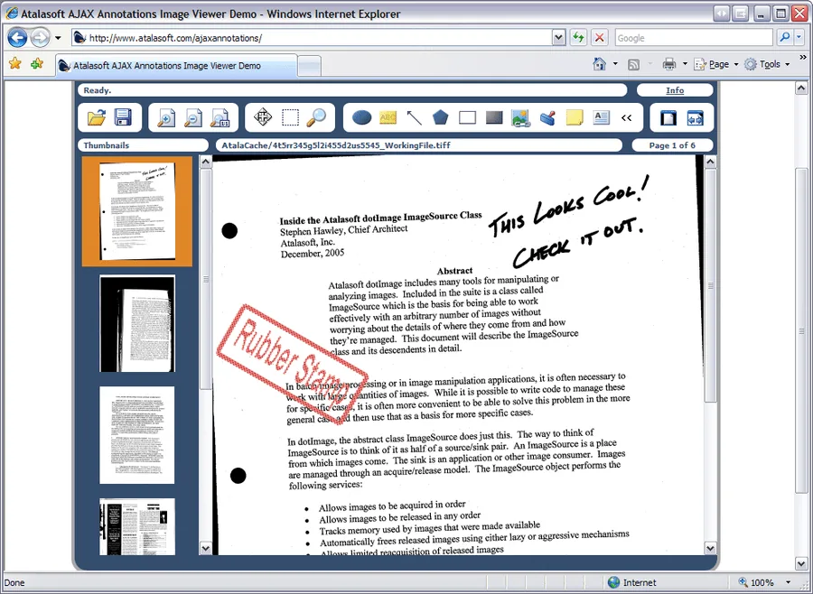Click thumbnail panel scroll down arrow
Screen dimensions: 813x594
coord(205,548)
